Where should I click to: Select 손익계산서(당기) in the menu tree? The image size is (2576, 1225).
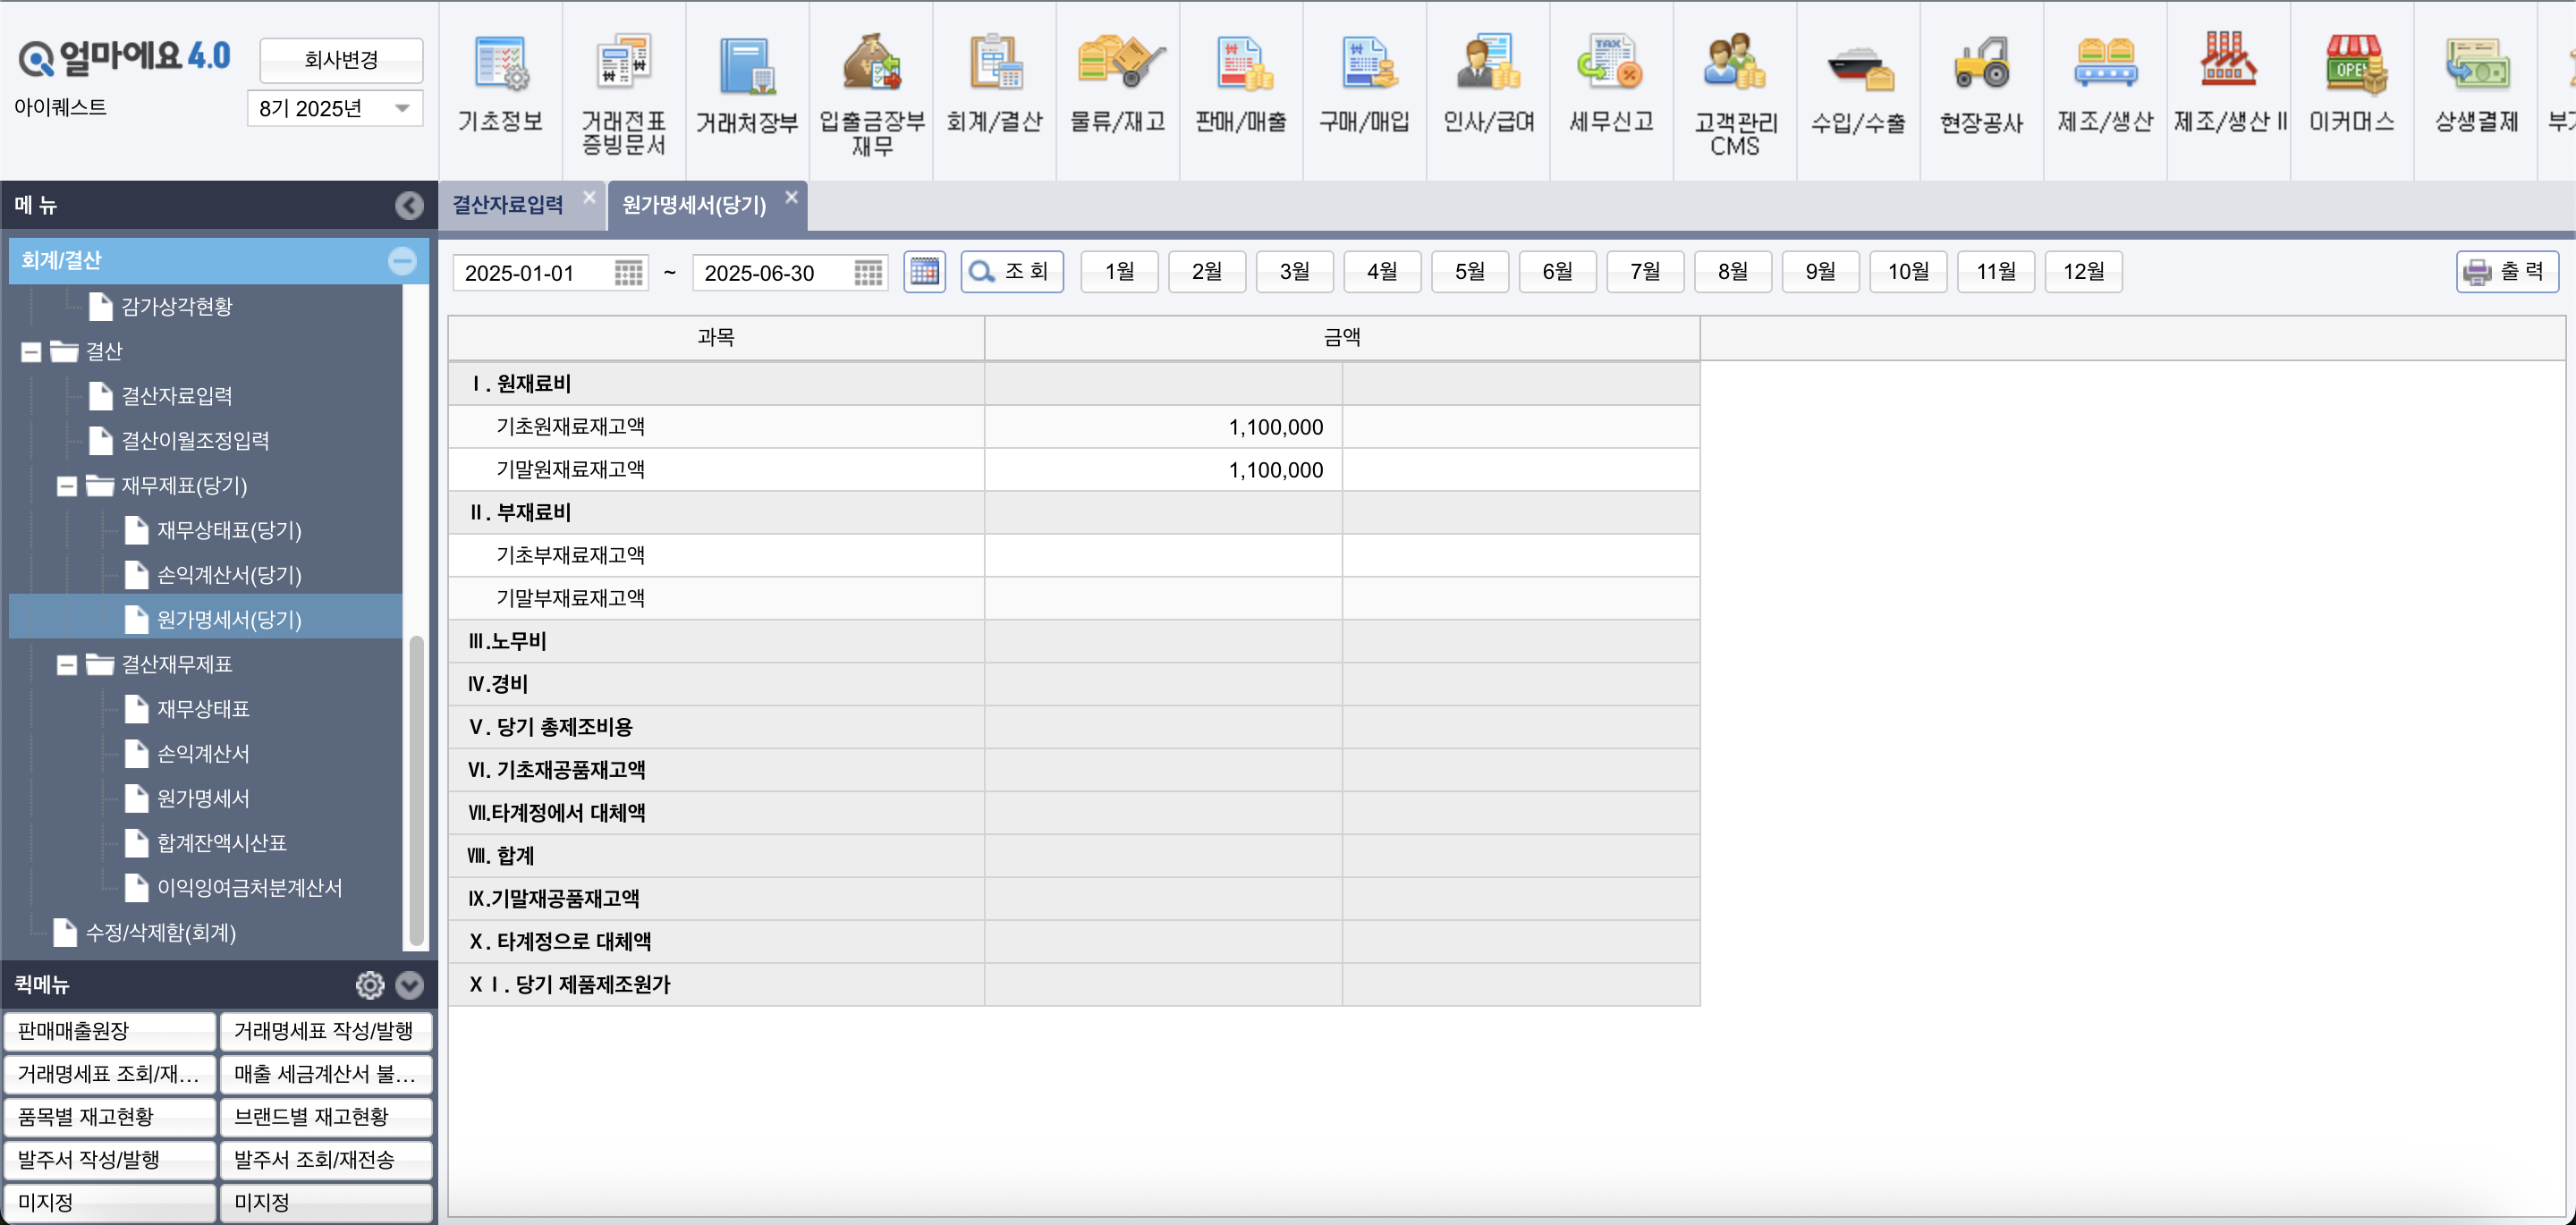(x=229, y=575)
